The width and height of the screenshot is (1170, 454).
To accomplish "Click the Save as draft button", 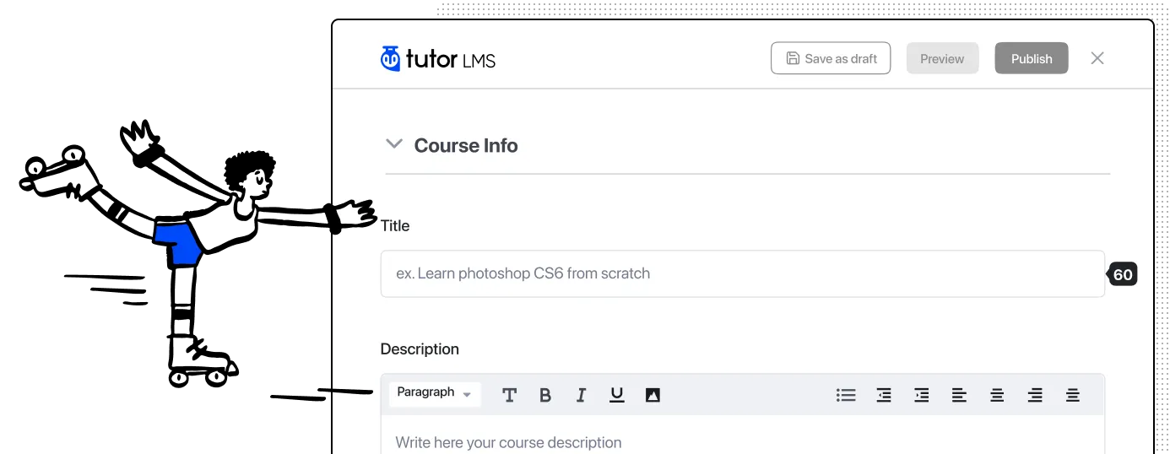I will pyautogui.click(x=831, y=59).
